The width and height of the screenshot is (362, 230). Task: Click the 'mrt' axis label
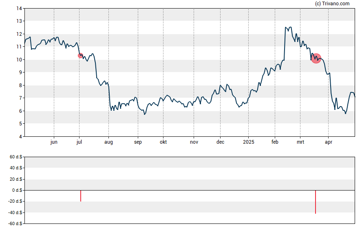[300, 142]
